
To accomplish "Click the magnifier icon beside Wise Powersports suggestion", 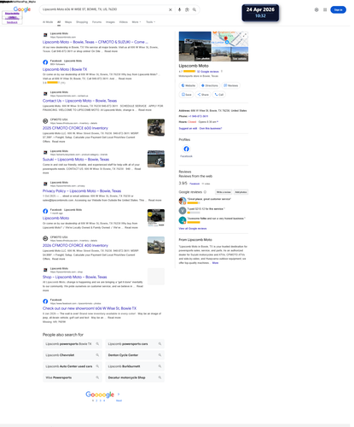I will pyautogui.click(x=97, y=377).
